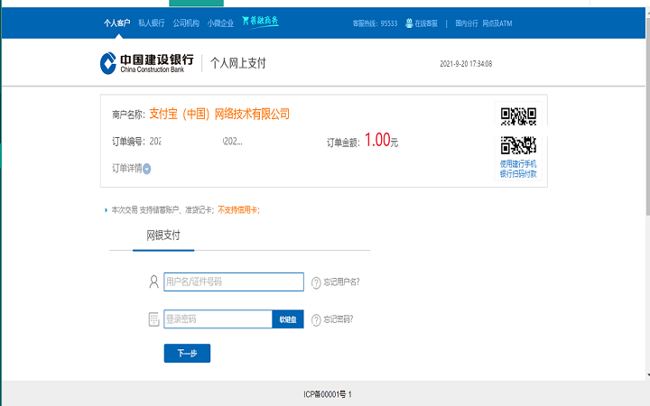The width and height of the screenshot is (650, 406).
Task: Select the 个人客户 menu item
Action: click(x=116, y=23)
